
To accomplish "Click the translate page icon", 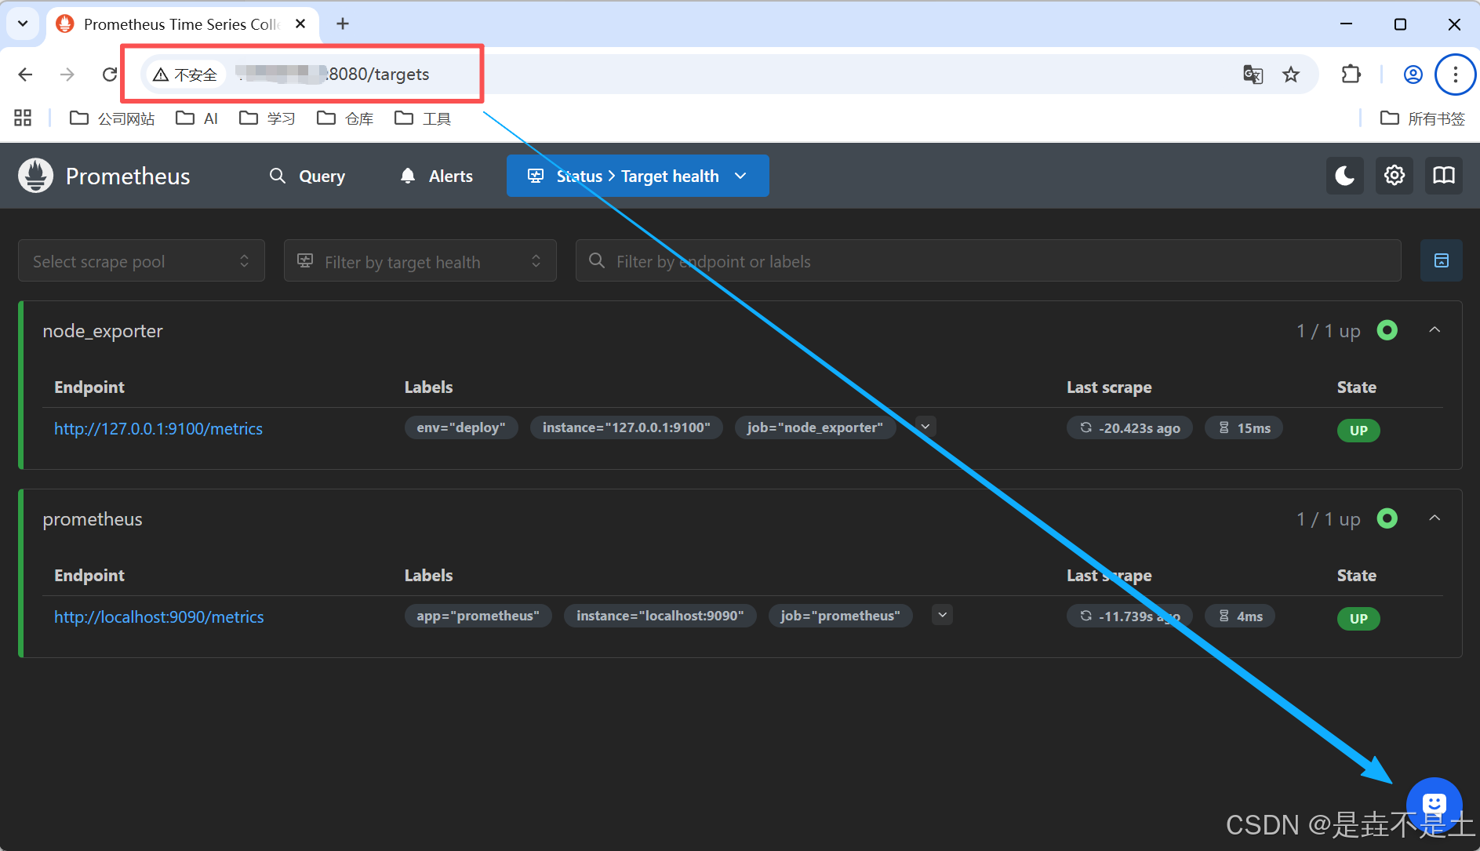I will point(1253,75).
